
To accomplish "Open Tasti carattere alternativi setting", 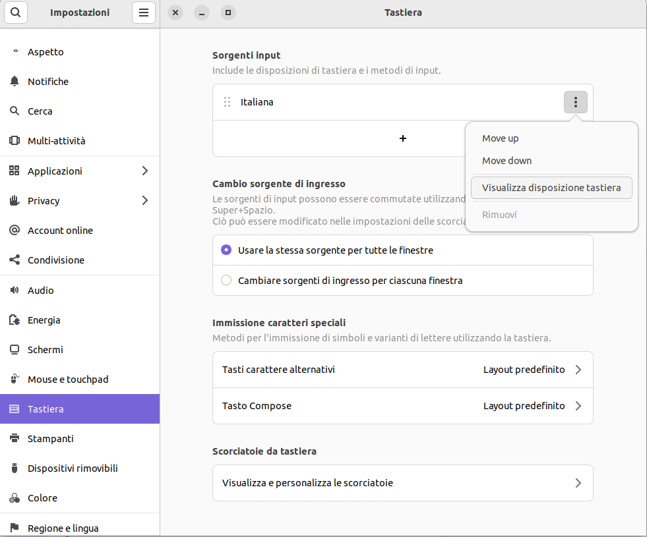I will (403, 370).
